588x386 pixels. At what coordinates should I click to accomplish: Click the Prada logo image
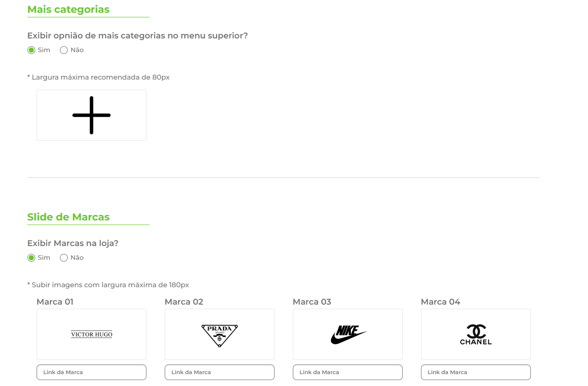coord(220,335)
